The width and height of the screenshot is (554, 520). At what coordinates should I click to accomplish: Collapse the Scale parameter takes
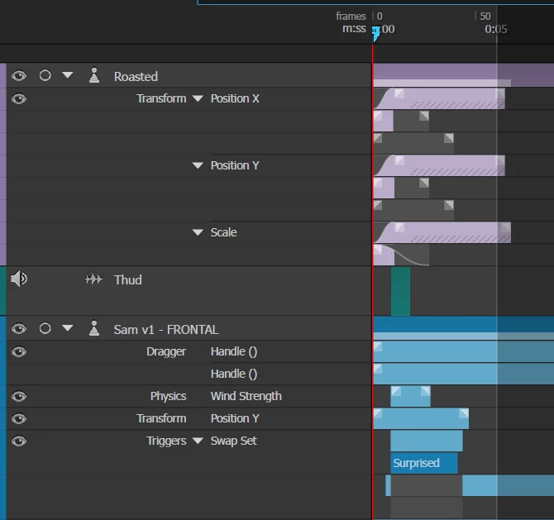pos(198,232)
